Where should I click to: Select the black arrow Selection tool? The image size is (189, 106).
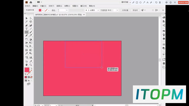(27, 18)
